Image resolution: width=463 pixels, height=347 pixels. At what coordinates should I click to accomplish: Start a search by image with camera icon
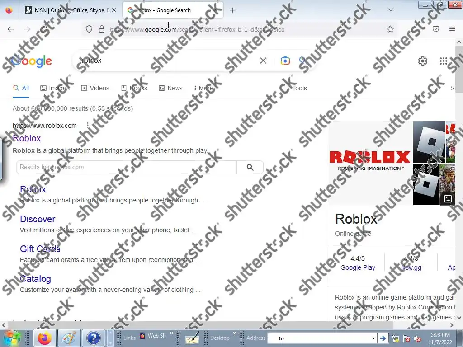click(x=285, y=61)
